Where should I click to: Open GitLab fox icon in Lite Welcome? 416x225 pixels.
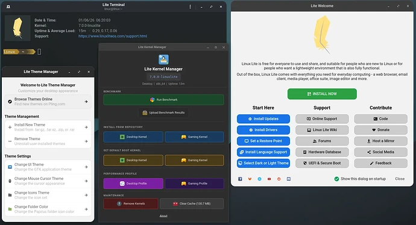250,179
